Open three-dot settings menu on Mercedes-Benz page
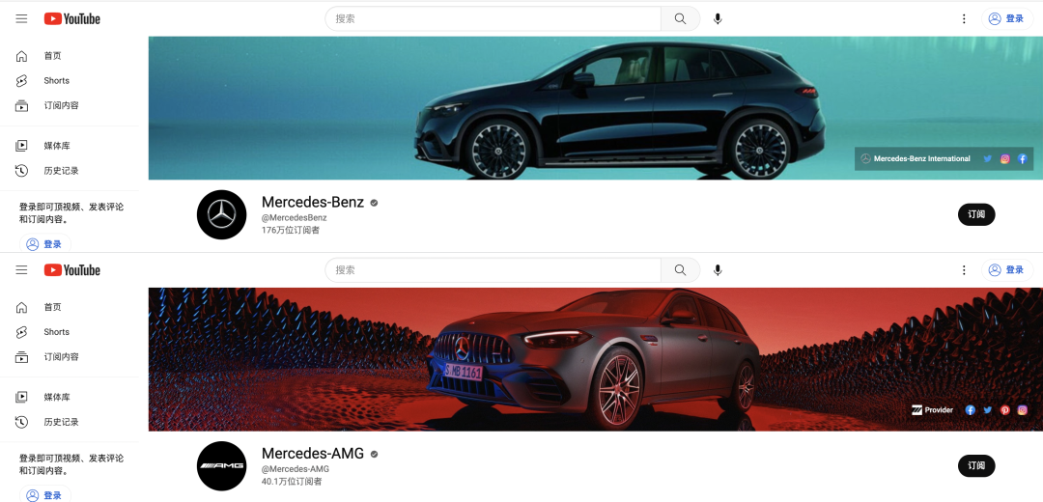Image resolution: width=1043 pixels, height=502 pixels. (964, 18)
